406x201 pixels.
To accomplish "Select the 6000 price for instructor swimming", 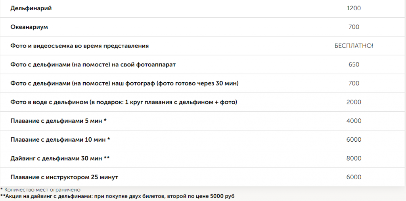I will click(x=354, y=177).
